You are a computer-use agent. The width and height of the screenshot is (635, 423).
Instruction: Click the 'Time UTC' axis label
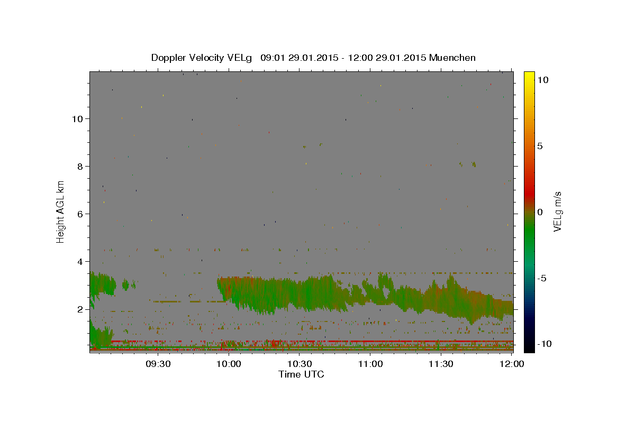click(301, 374)
